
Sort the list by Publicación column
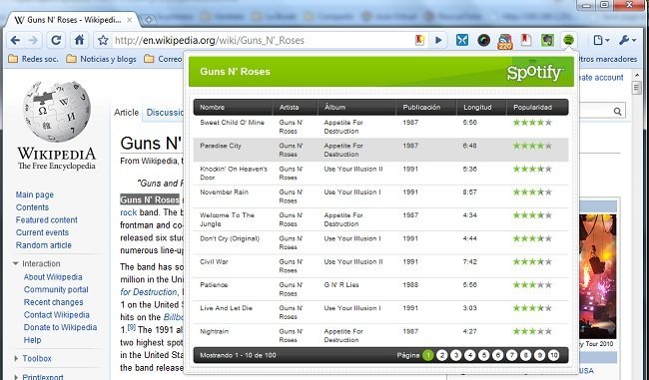(426, 107)
